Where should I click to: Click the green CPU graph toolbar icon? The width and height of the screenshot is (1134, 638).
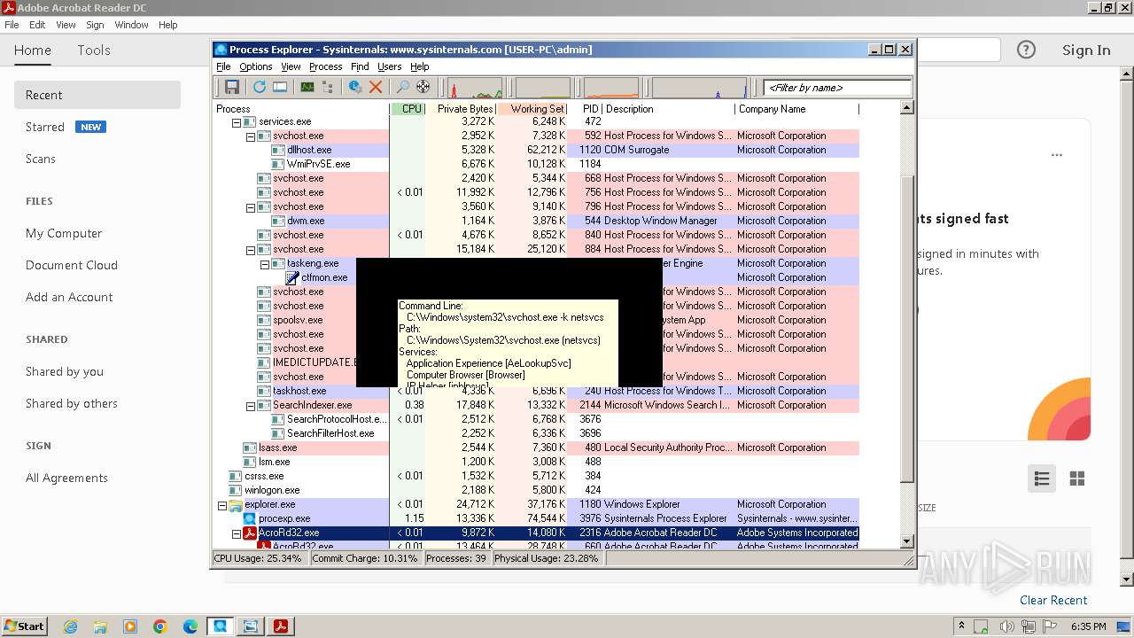pyautogui.click(x=307, y=87)
